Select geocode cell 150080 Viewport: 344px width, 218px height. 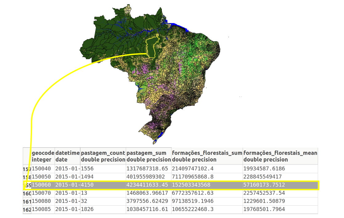tap(42, 201)
